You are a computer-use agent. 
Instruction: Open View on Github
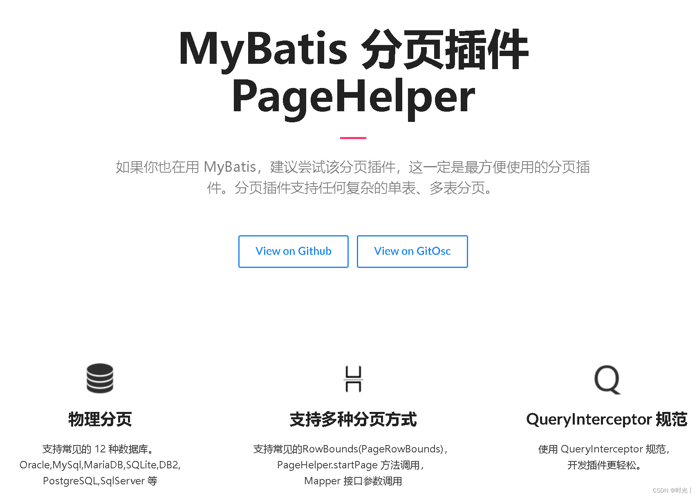293,251
